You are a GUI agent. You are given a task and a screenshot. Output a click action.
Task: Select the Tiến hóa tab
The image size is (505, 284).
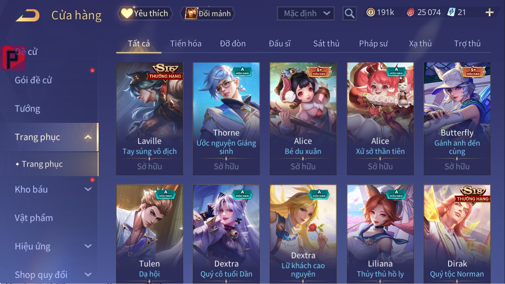coord(186,43)
